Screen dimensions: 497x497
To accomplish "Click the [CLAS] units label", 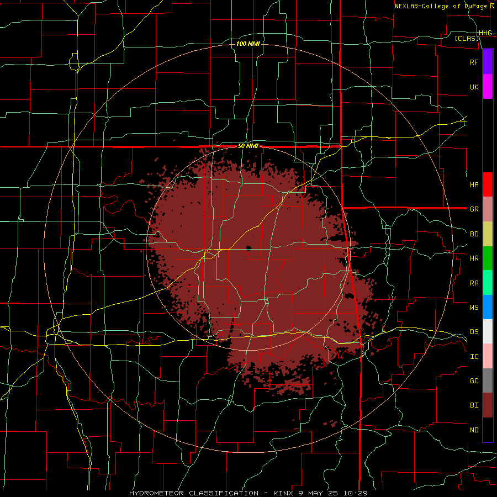I will [x=467, y=38].
